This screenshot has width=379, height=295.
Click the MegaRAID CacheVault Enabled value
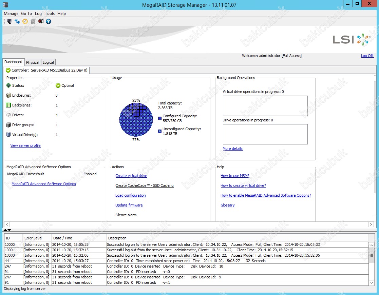point(90,174)
